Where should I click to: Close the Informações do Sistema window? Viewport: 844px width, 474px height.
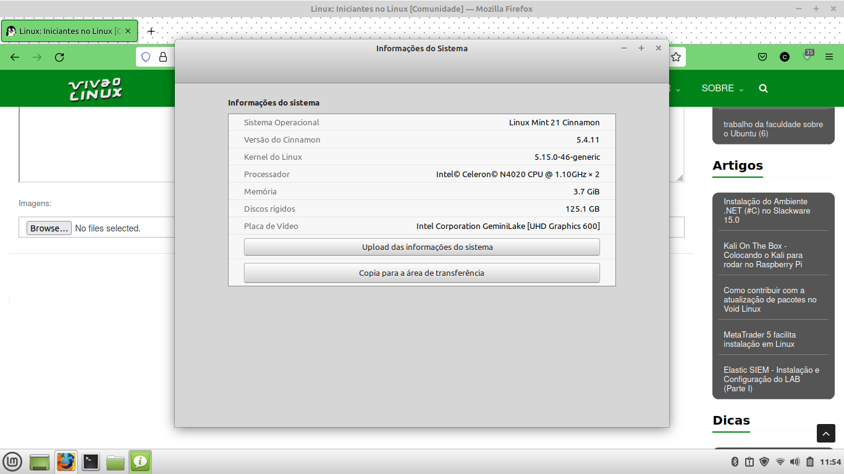click(x=659, y=48)
